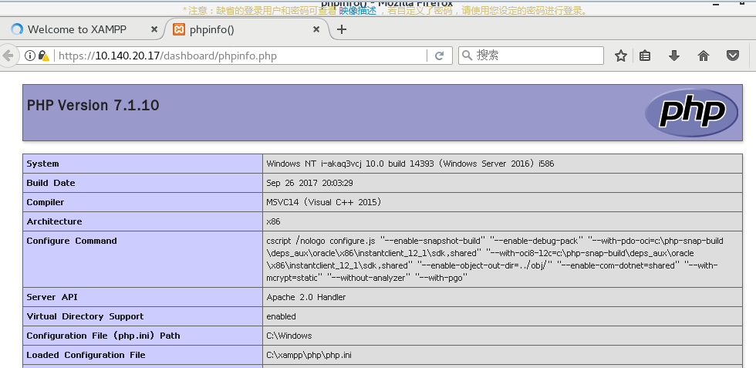Select the Configure Command label
This screenshot has width=756, height=368.
(x=72, y=241)
